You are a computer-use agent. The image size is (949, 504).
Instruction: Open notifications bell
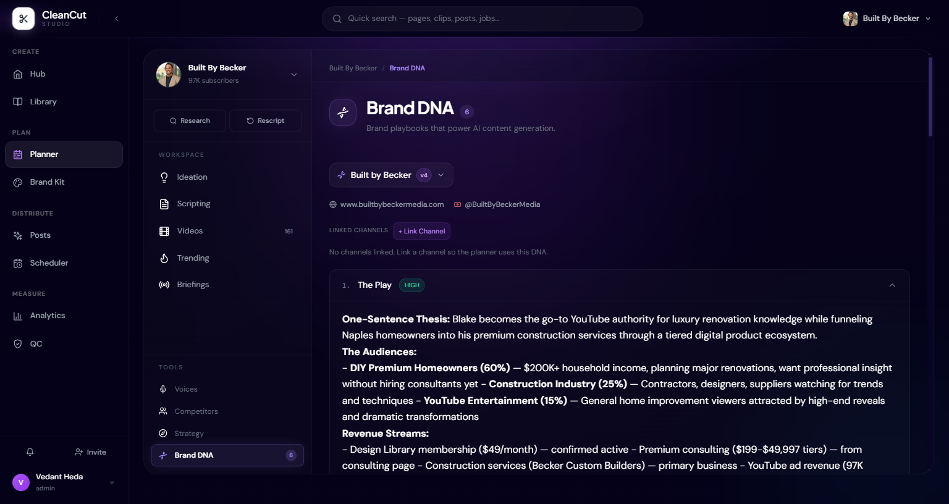30,452
